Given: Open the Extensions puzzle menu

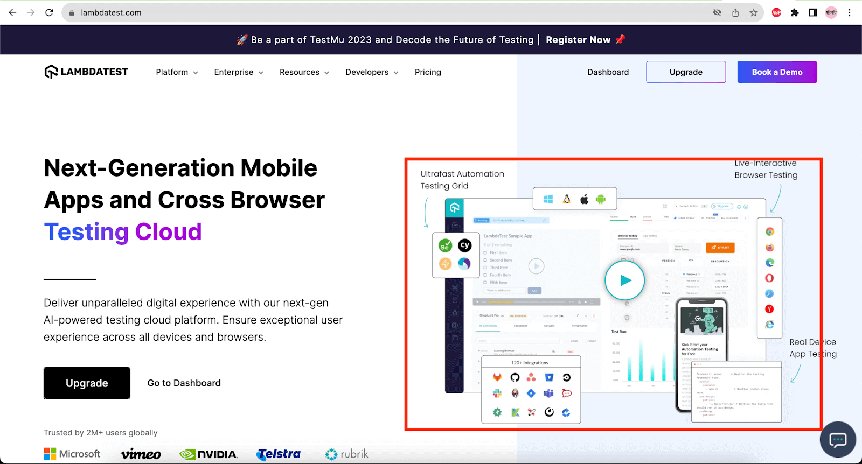Looking at the screenshot, I should (795, 12).
